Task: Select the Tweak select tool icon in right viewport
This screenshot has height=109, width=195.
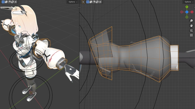Action: tap(83, 2)
